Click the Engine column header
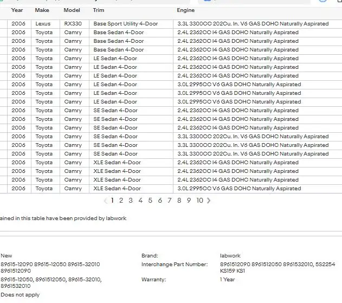The height and width of the screenshot is (303, 342). [185, 10]
